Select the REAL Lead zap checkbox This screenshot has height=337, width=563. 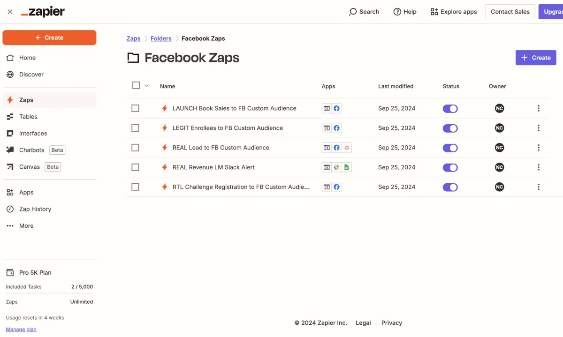(135, 148)
